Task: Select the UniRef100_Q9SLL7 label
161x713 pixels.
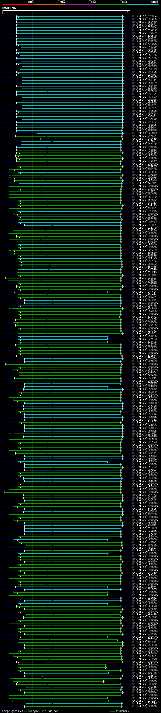Action: [x=144, y=122]
